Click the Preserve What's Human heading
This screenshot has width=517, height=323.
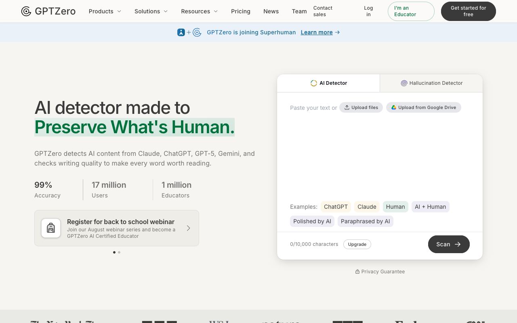135,127
